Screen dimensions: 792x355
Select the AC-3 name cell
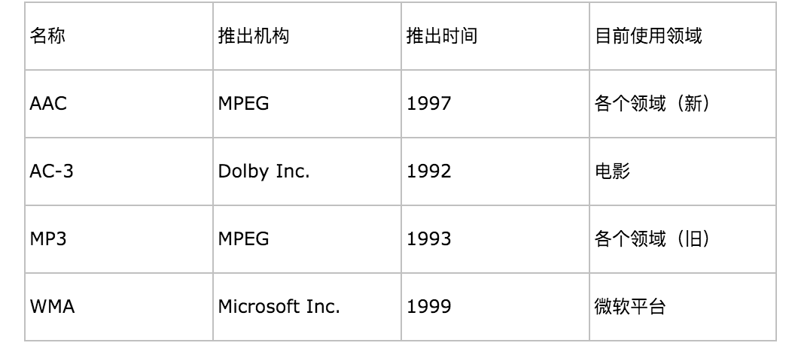click(52, 171)
